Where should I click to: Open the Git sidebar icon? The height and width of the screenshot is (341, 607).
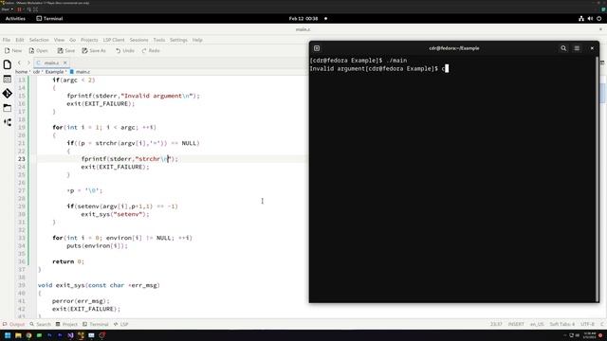pos(8,93)
